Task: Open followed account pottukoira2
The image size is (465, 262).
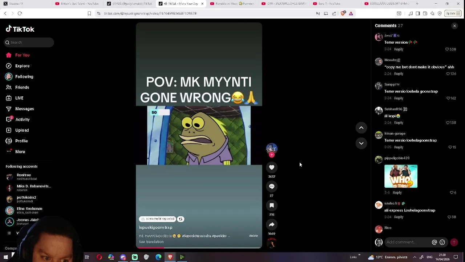Action: click(x=21, y=199)
